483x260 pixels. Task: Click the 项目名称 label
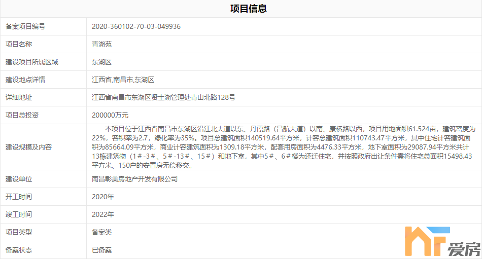click(x=19, y=44)
